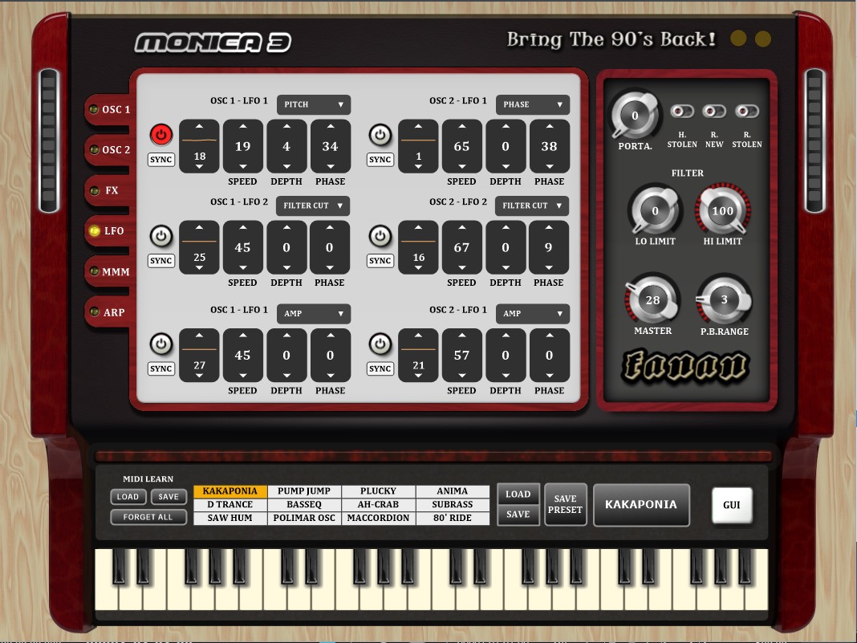Click the Monica 3 logo
The height and width of the screenshot is (643, 857).
click(213, 43)
